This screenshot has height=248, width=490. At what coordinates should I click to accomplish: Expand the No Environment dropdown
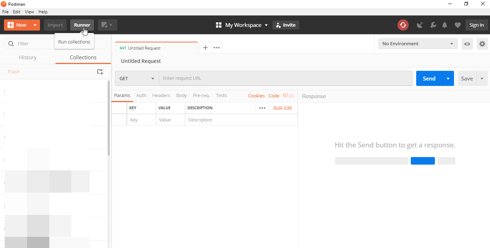point(418,43)
